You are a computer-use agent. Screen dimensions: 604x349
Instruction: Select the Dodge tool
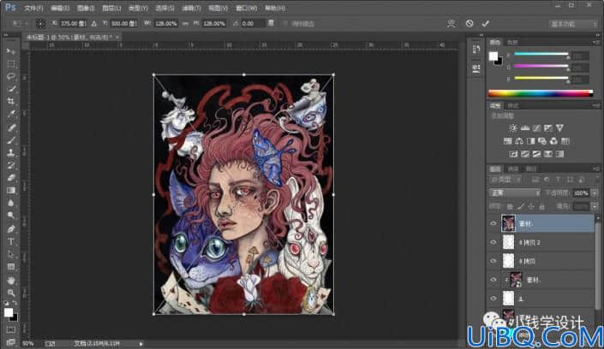click(11, 216)
